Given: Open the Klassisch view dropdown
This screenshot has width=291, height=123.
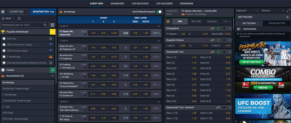Looking at the screenshot, I should [x=248, y=11].
